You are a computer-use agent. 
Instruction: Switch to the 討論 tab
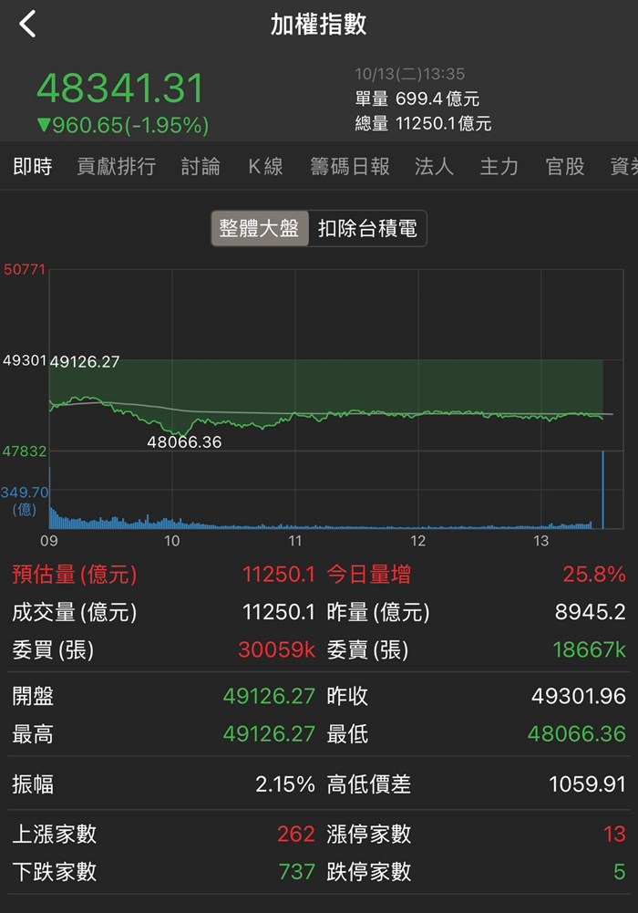(x=201, y=167)
